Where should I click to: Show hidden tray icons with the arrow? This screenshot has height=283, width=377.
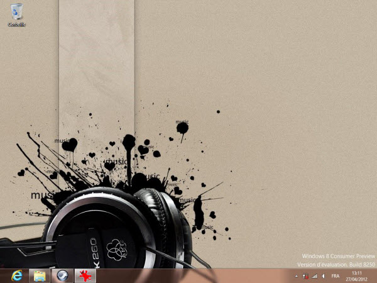[296, 276]
